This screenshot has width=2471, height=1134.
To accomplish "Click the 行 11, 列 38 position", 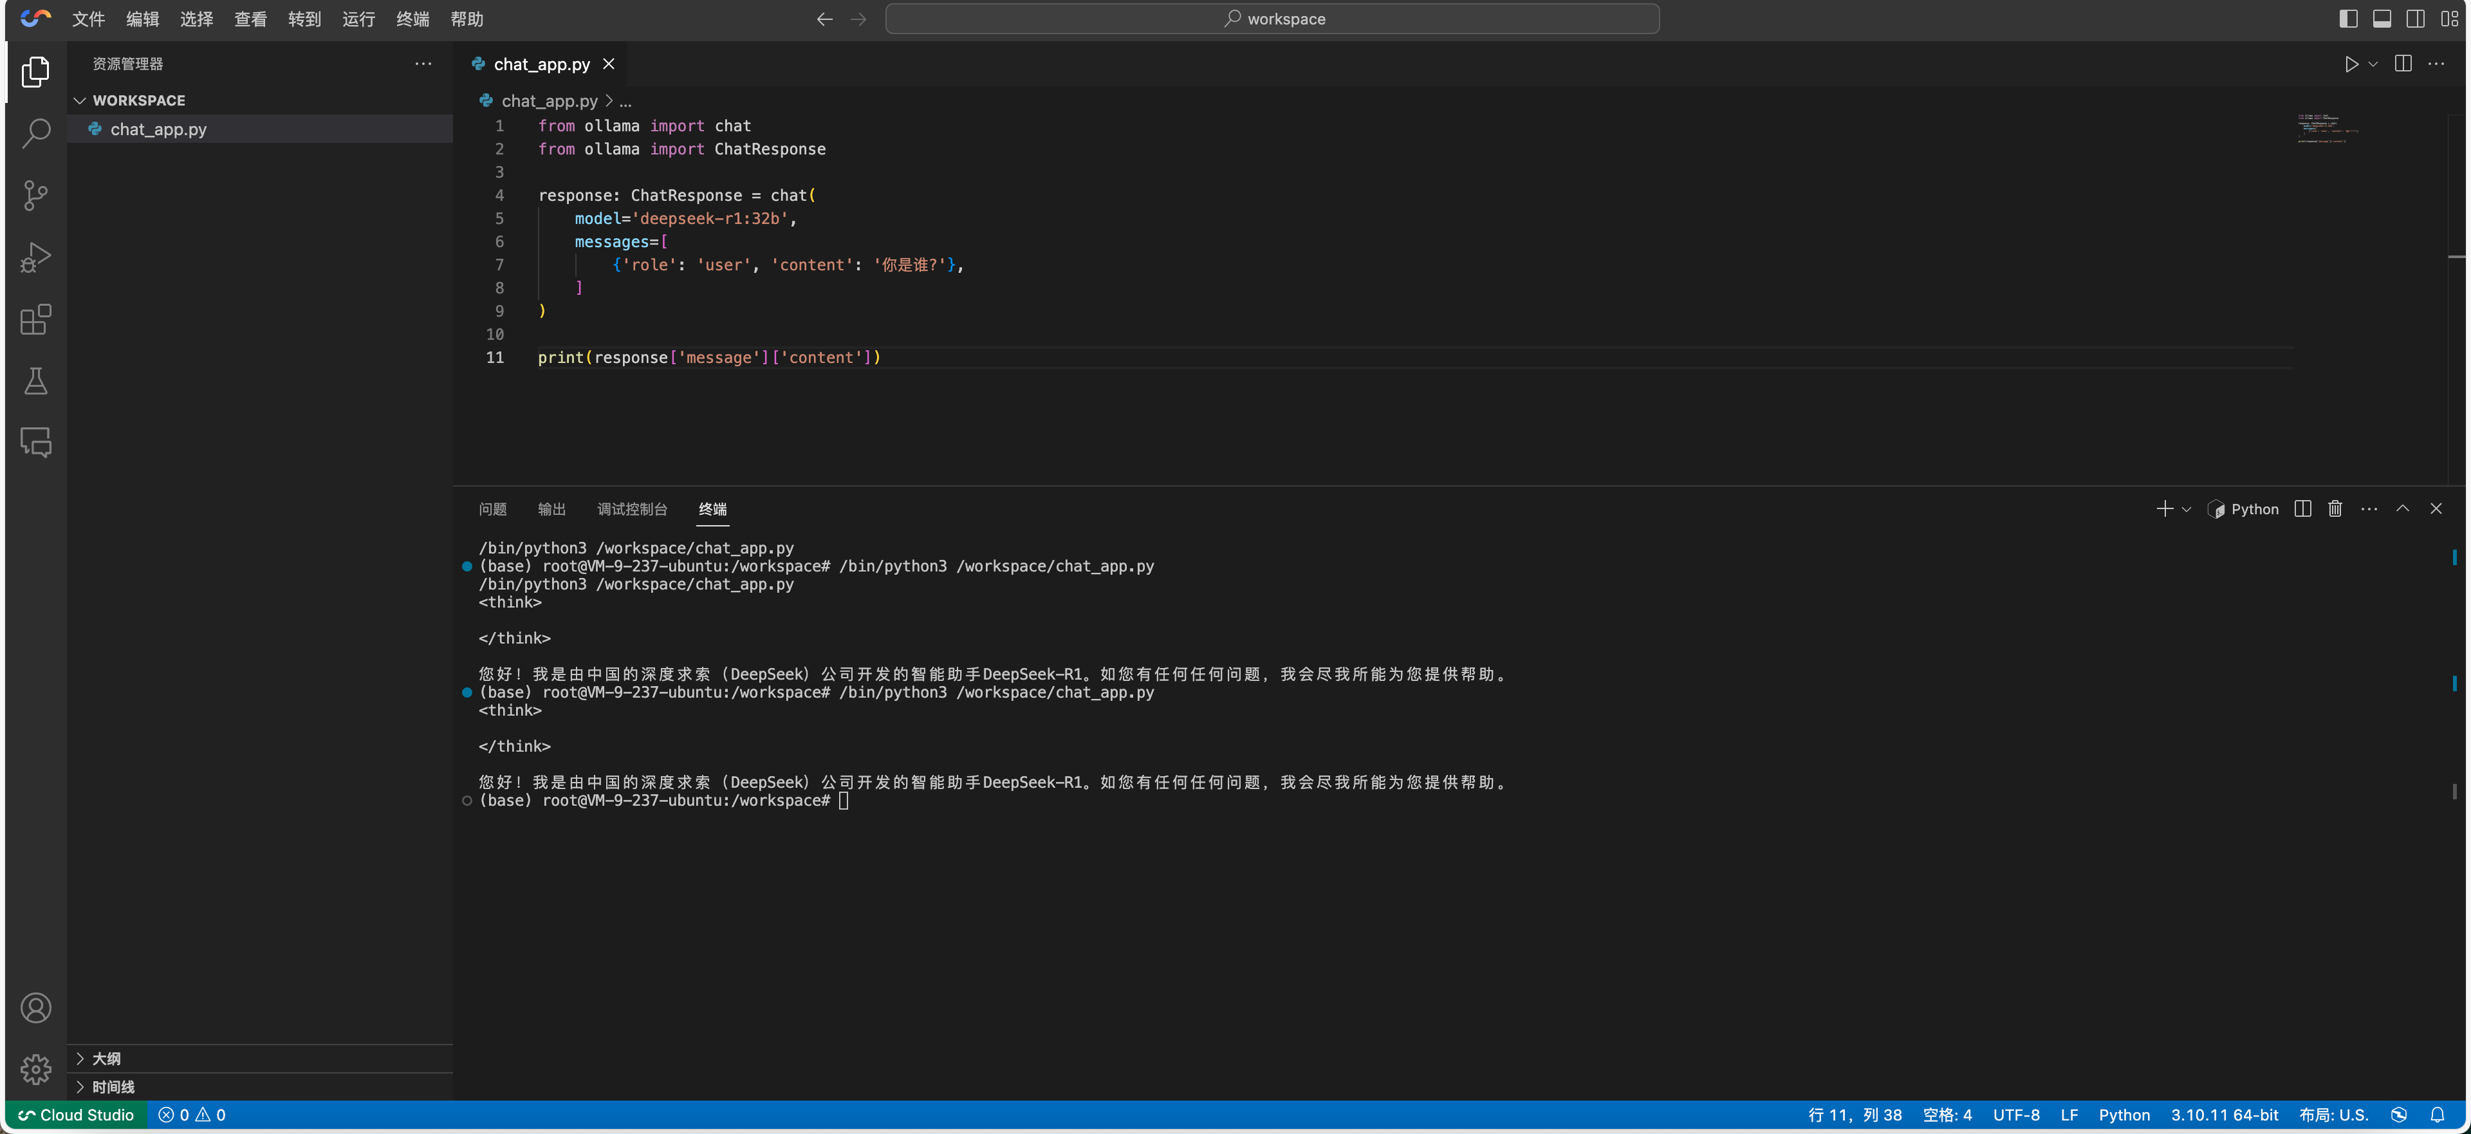I will pyautogui.click(x=1854, y=1115).
